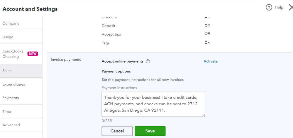Click inside the Payment instructions text box
The width and height of the screenshot is (293, 138).
(153, 104)
